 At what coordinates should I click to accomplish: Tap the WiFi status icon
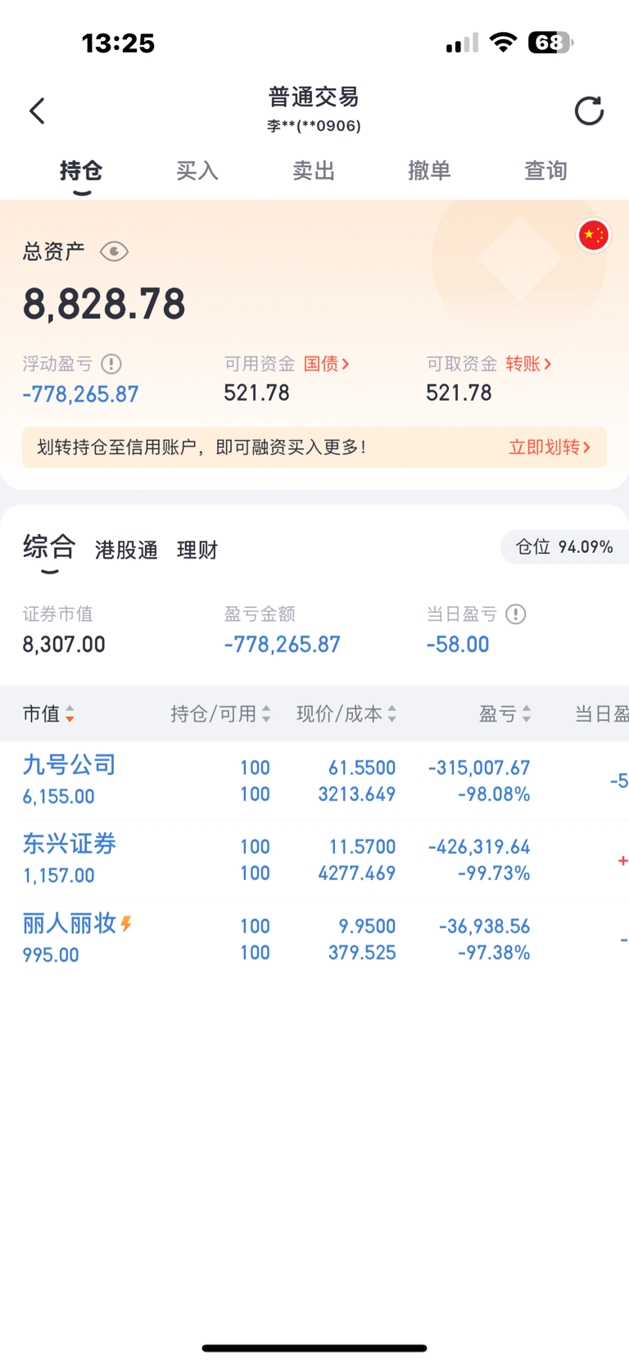coord(503,43)
